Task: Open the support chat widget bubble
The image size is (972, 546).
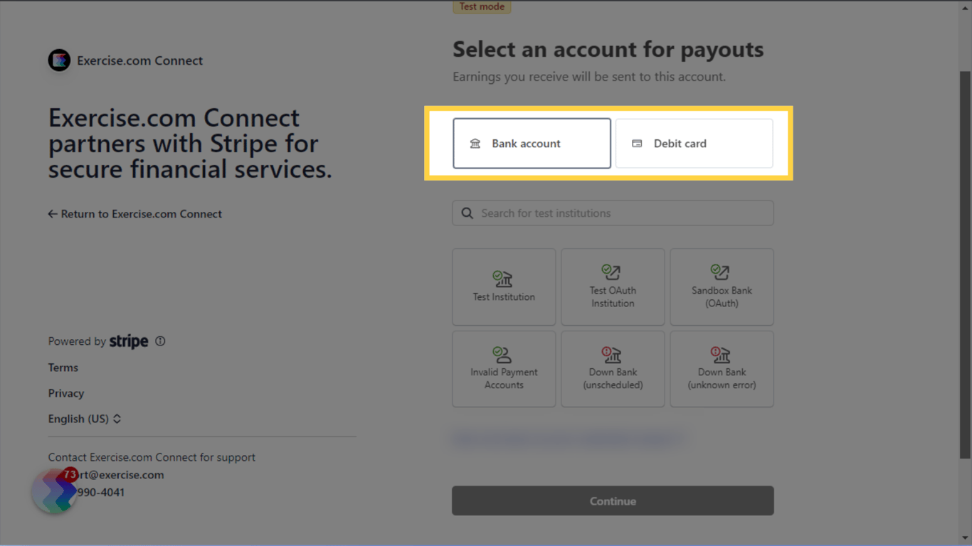Action: 54,491
